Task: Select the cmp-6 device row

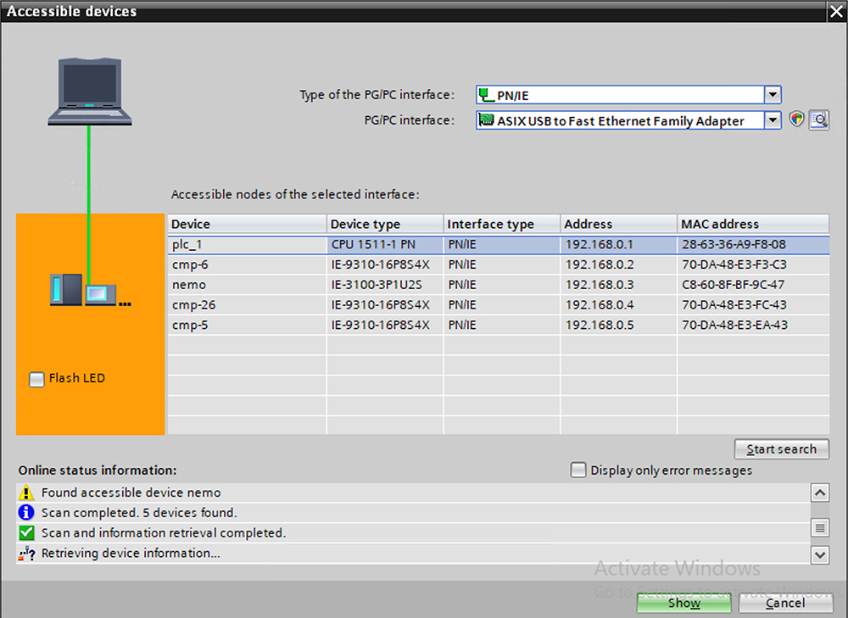Action: point(498,264)
